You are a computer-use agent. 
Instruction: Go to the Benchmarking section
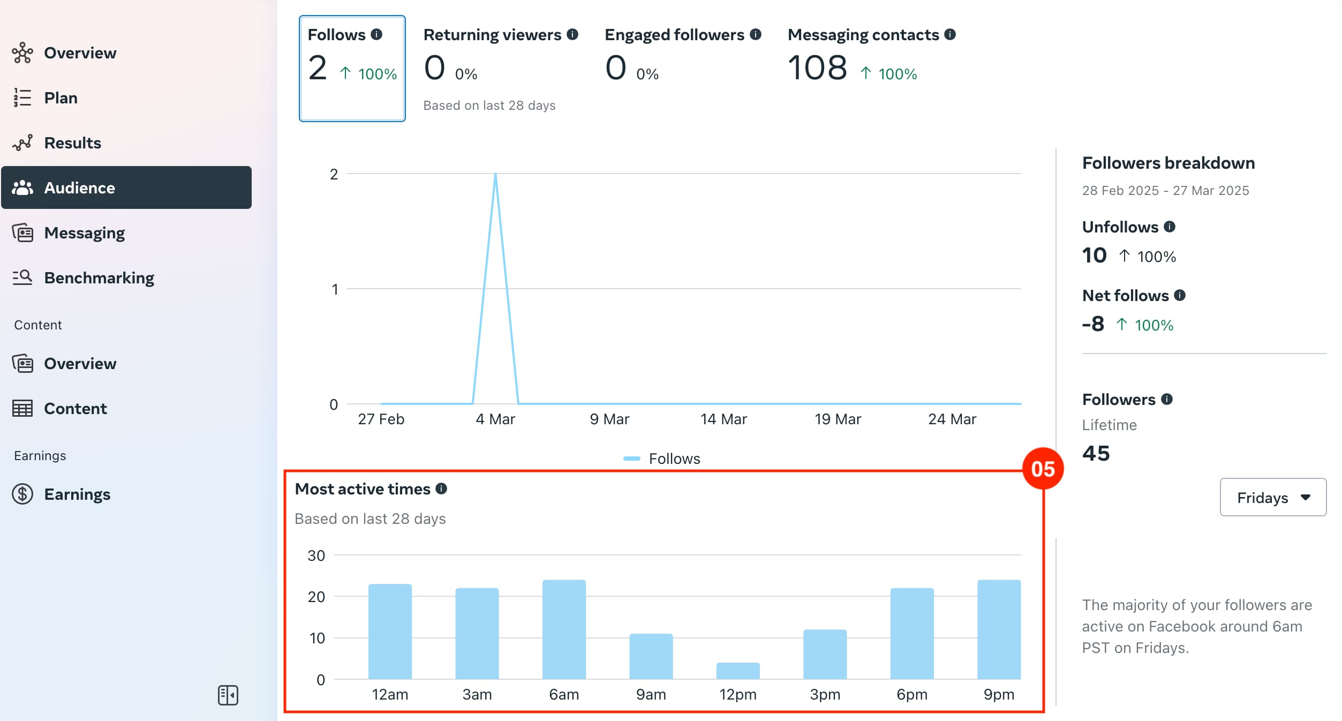coord(99,277)
